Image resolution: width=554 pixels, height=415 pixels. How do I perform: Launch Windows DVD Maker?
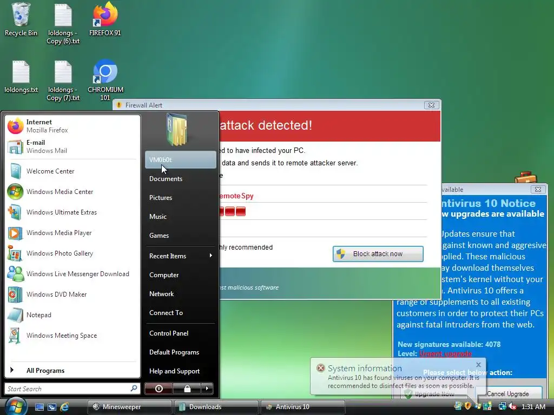pos(72,294)
